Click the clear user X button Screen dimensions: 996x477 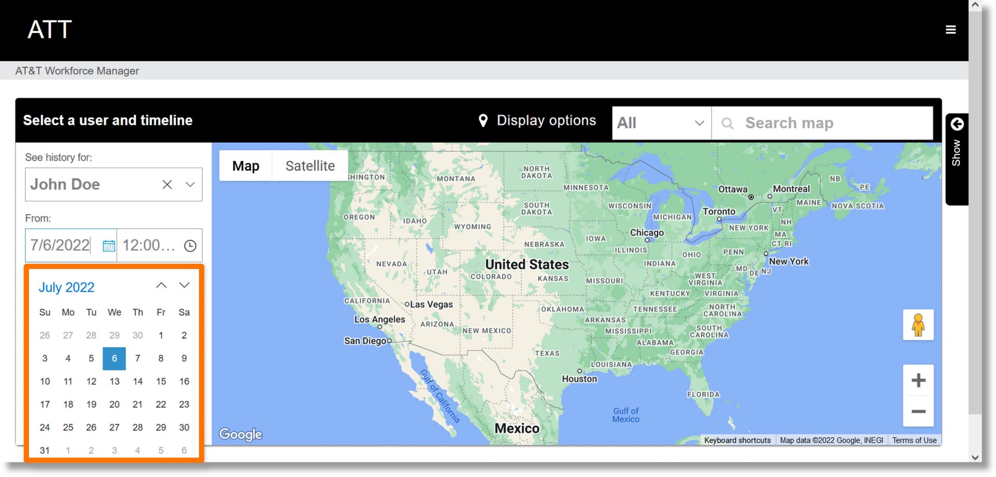coord(167,184)
